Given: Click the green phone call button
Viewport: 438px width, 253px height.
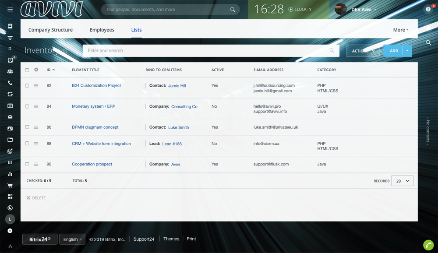Looking at the screenshot, I should [428, 245].
